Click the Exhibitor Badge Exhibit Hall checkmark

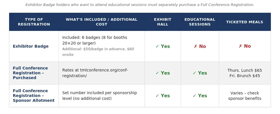click(163, 46)
